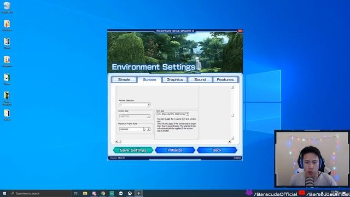The height and width of the screenshot is (197, 350).
Task: Click the taskbar icon left of Chrome
Action: pos(94,193)
